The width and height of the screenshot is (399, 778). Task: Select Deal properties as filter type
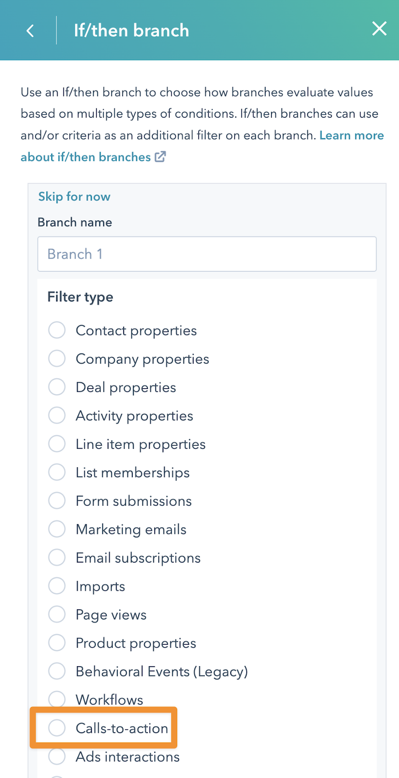click(57, 387)
